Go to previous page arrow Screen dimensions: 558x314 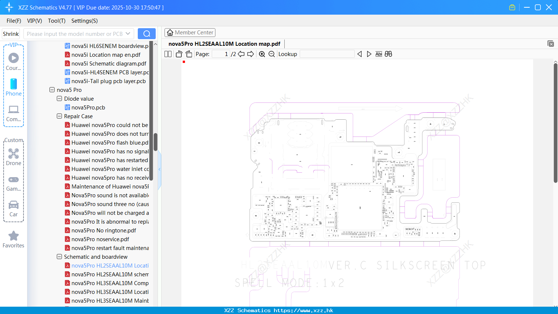pos(241,54)
